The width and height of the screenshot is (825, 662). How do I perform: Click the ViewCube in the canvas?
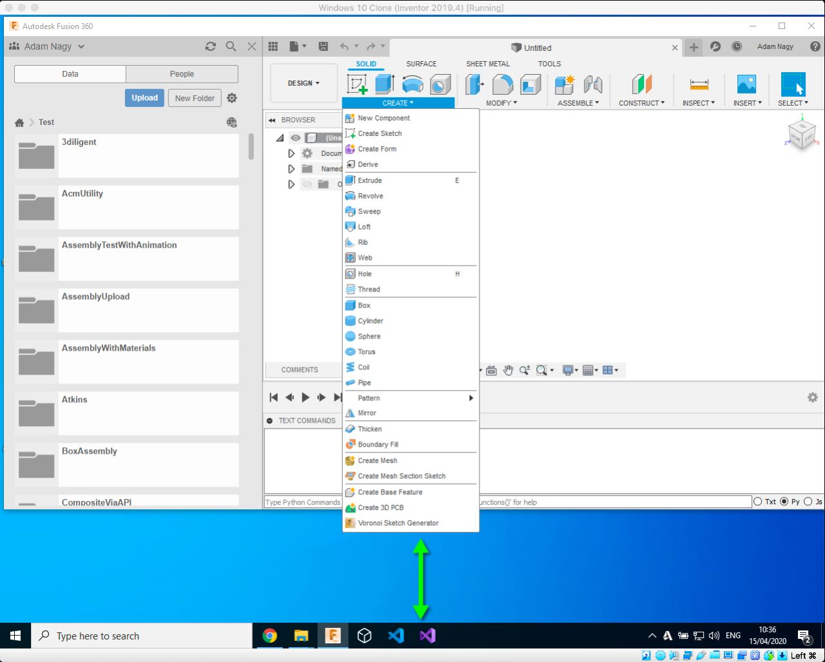tap(802, 135)
